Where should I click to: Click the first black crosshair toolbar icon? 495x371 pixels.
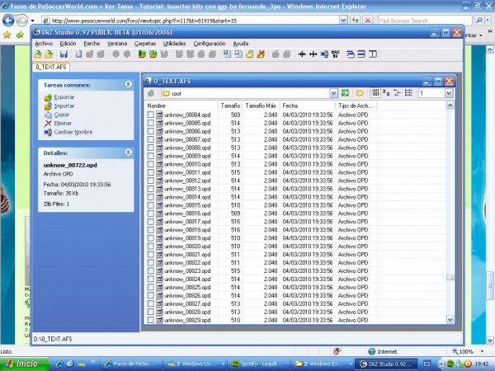click(x=302, y=54)
